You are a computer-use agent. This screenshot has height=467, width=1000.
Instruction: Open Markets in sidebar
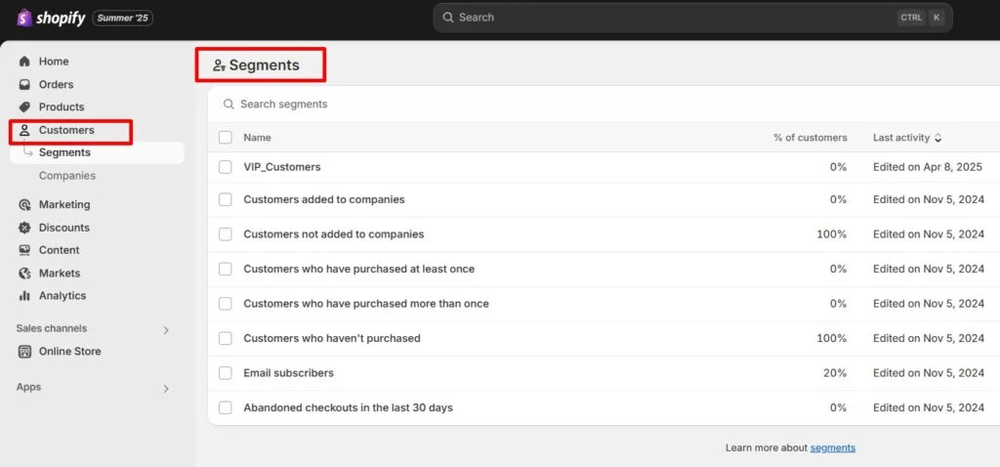coord(60,273)
